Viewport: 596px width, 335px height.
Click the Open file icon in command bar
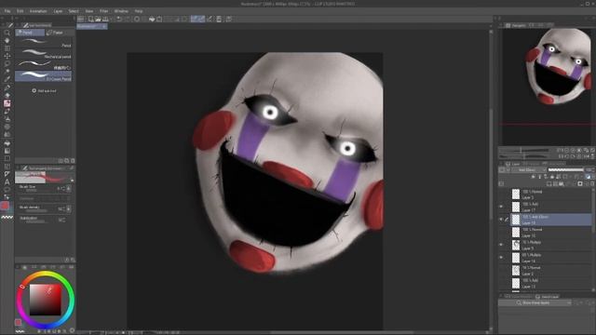[x=98, y=19]
